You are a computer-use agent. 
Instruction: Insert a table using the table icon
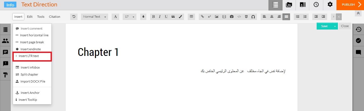point(191,17)
